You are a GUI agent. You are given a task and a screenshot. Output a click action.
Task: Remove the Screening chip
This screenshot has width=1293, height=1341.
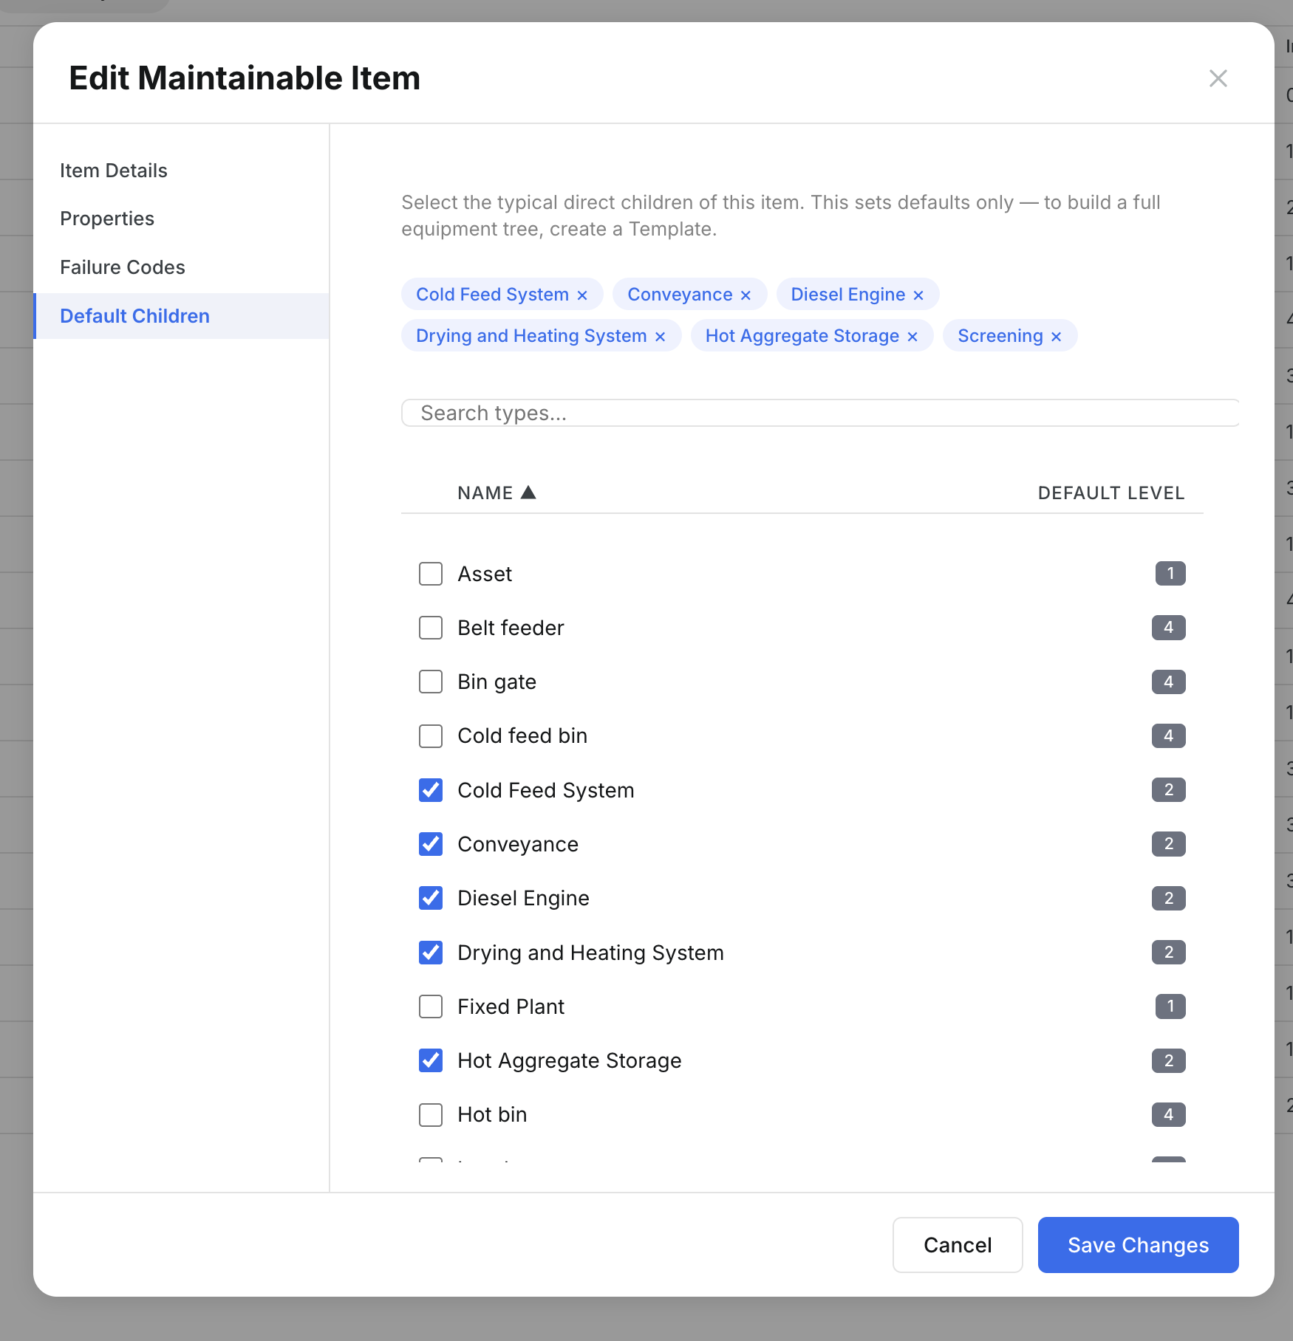pos(1055,336)
